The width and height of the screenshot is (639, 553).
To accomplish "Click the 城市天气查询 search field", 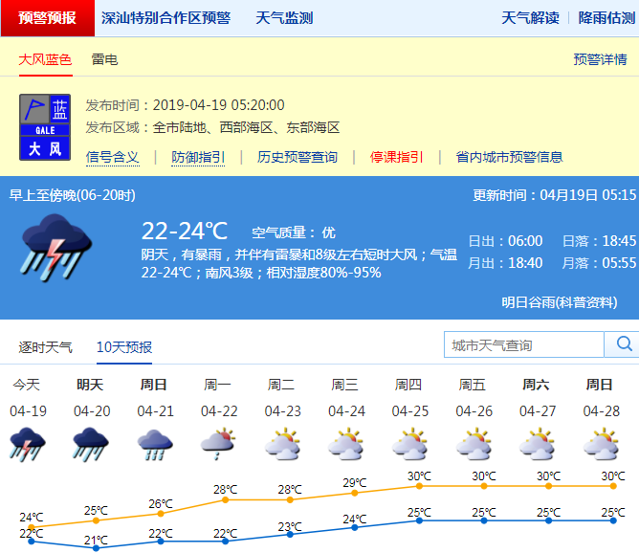I will click(524, 344).
